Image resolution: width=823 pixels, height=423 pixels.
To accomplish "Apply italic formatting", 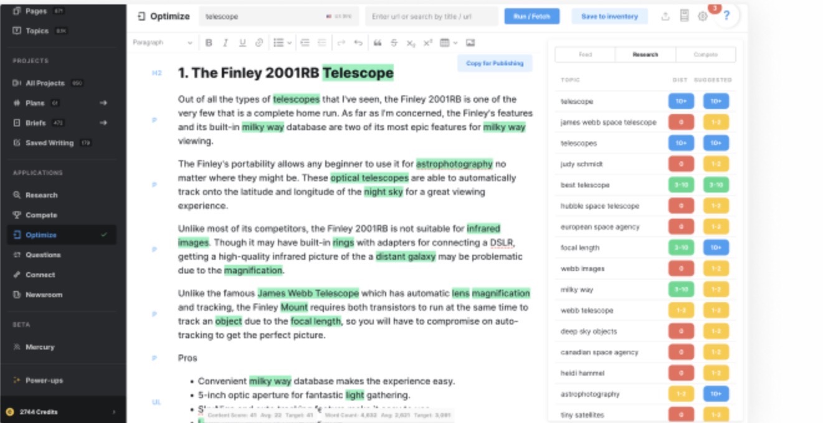I will tap(226, 43).
